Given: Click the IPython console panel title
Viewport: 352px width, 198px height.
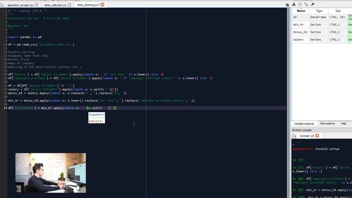Looking at the screenshot, I should click(x=302, y=130).
